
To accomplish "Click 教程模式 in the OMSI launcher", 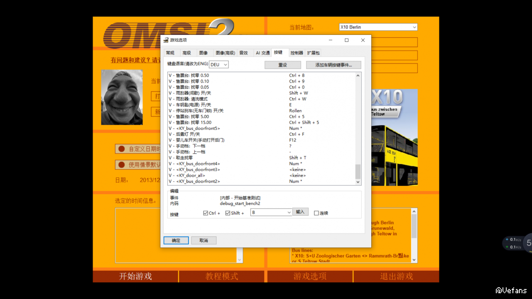I will pos(222,276).
